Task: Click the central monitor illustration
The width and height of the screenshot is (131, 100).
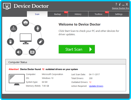Action: pyautogui.click(x=26, y=39)
